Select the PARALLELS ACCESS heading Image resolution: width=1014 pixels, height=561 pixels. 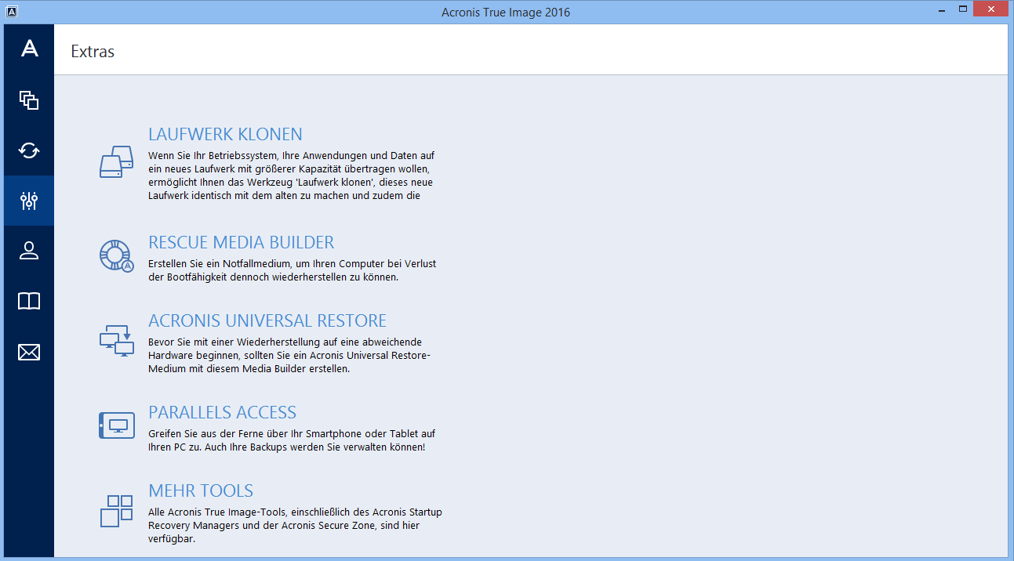222,412
